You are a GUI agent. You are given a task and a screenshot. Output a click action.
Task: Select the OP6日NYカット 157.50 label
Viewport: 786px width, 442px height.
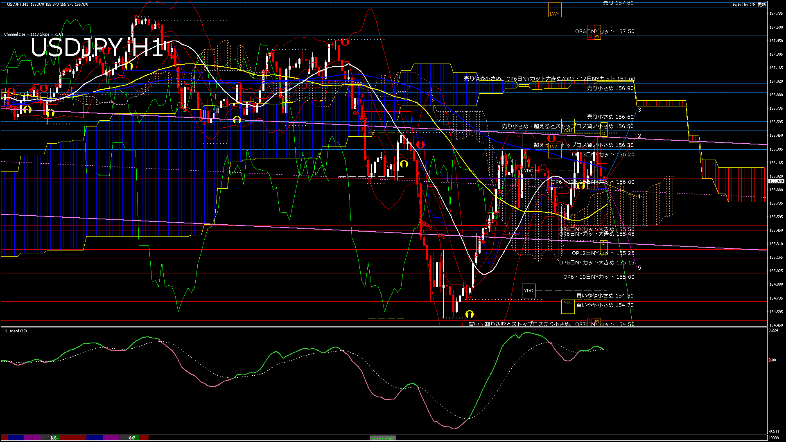(x=605, y=31)
